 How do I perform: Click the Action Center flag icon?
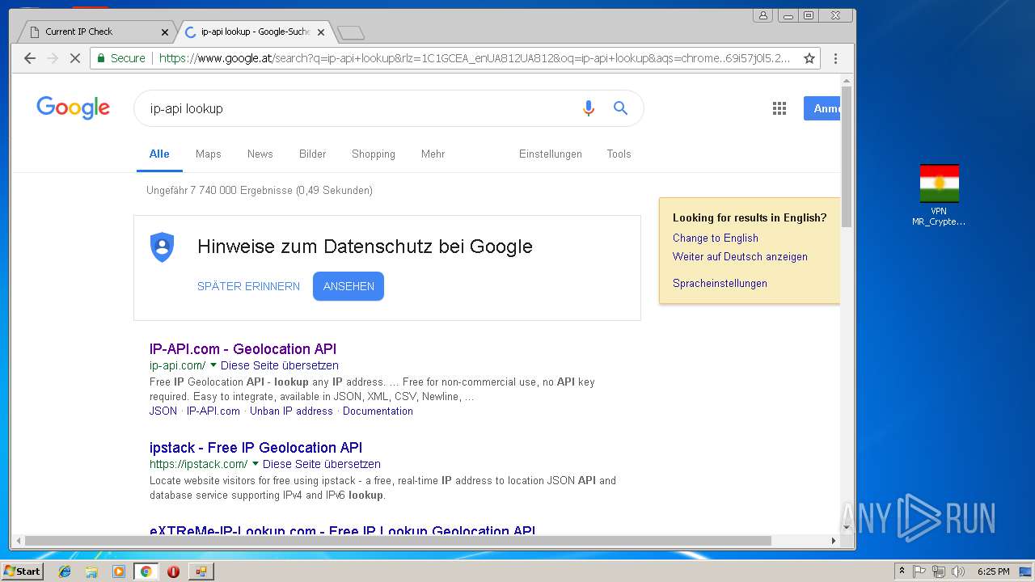(919, 571)
